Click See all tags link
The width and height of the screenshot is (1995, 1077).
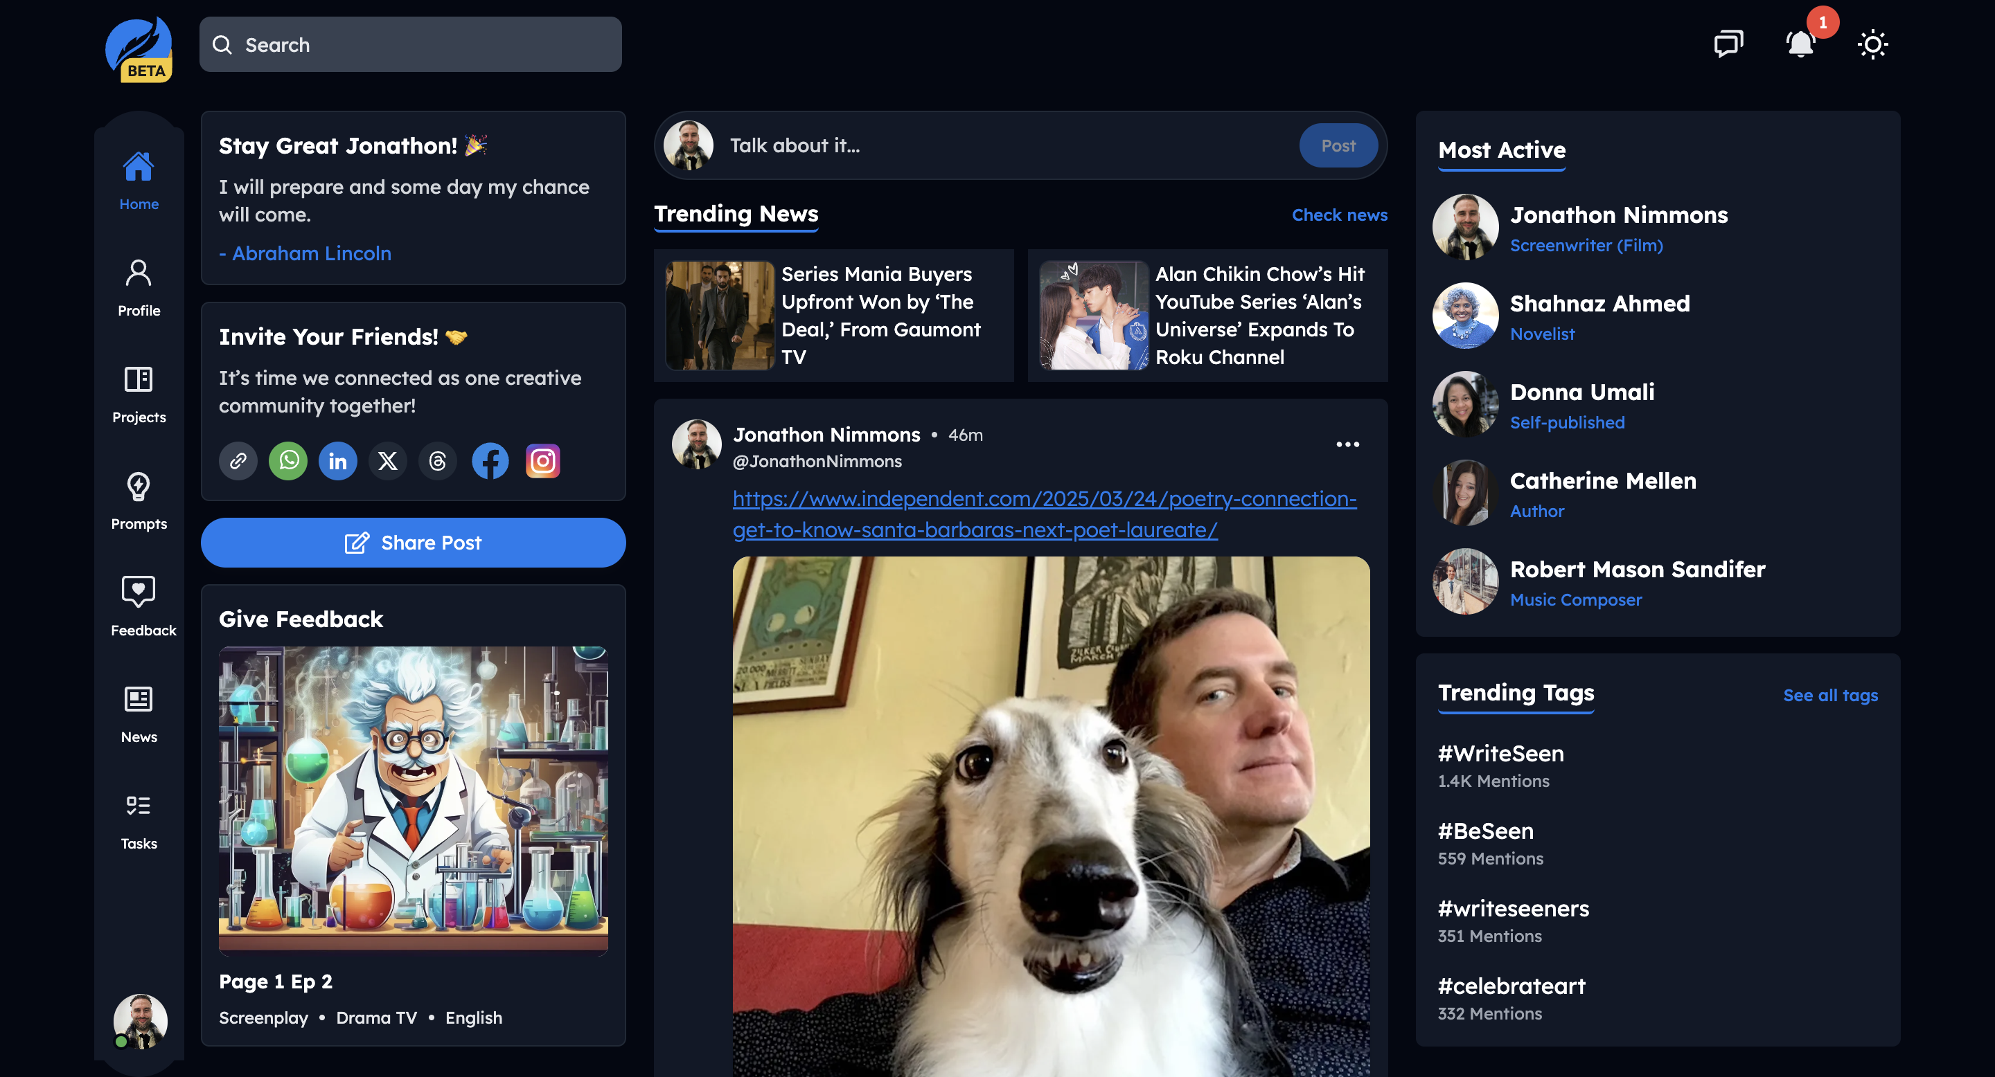[x=1830, y=695]
